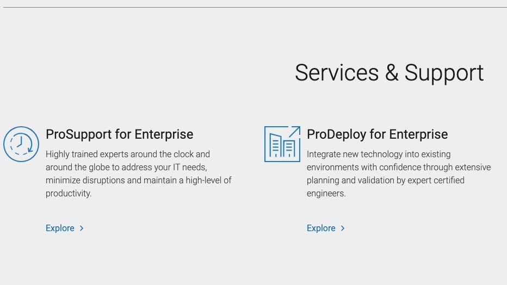Click the chevron beside ProDeploy's Explore

(343, 228)
